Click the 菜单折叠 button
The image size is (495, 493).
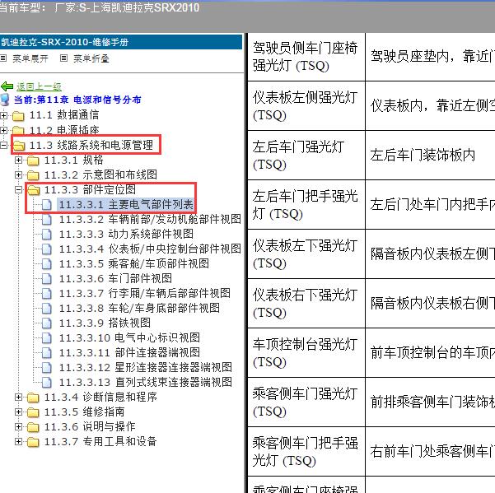91,58
